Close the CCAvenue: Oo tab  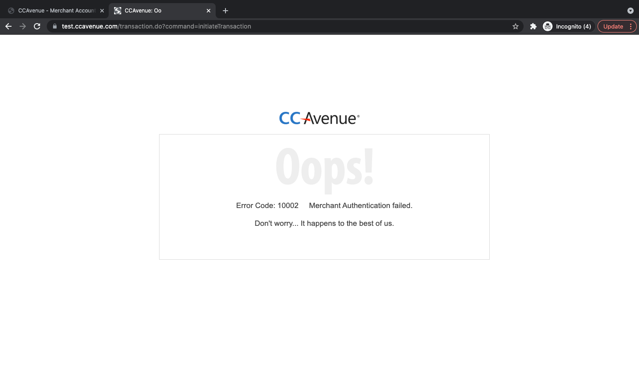209,11
